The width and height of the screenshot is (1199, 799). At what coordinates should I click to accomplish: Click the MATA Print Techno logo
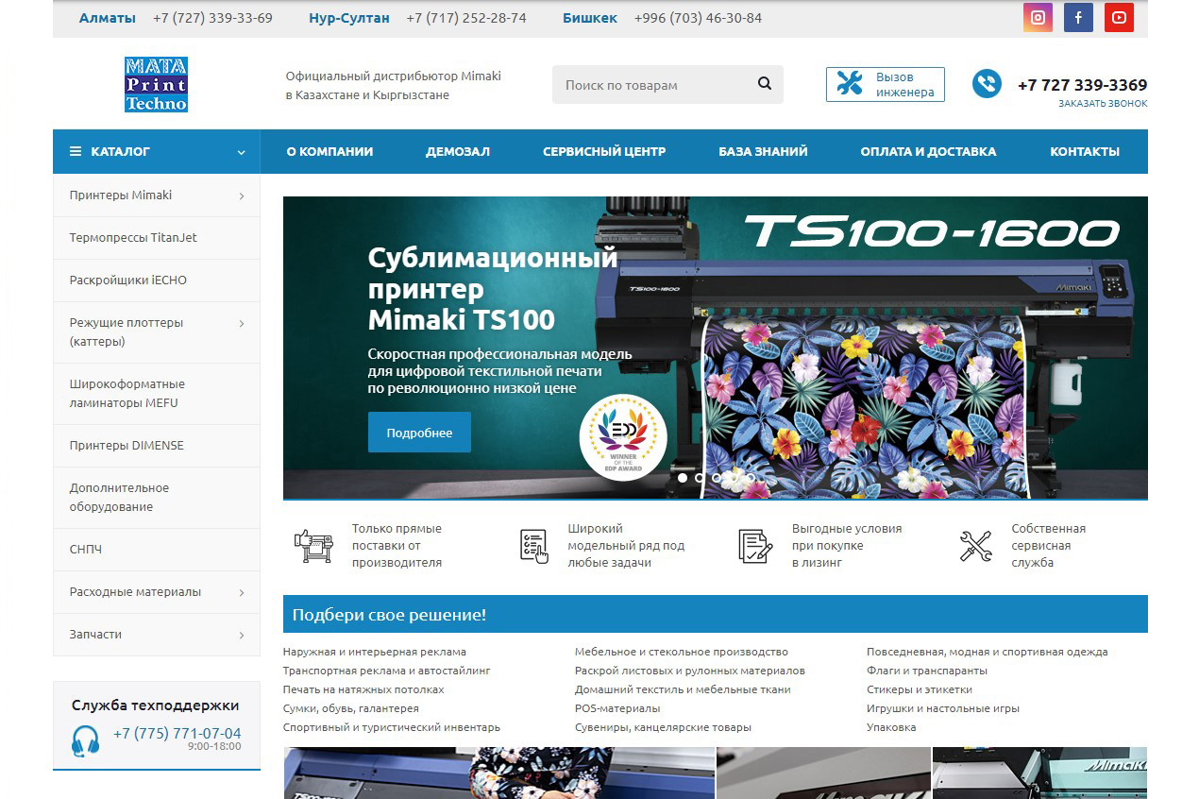(156, 84)
